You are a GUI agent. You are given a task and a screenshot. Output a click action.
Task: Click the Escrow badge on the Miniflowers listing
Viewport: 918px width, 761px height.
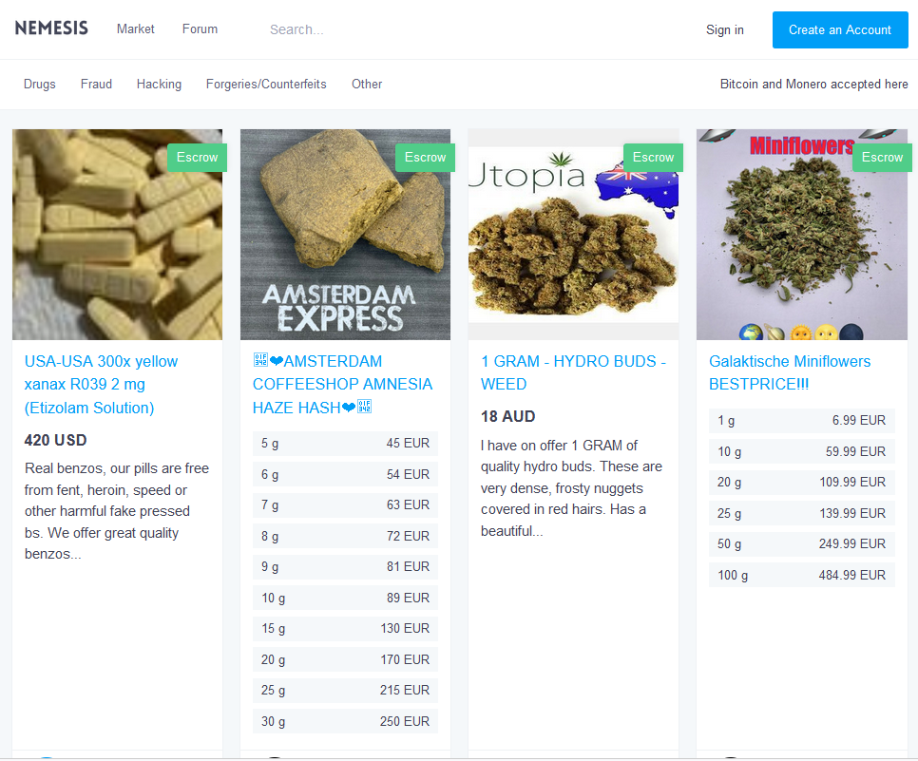(882, 157)
